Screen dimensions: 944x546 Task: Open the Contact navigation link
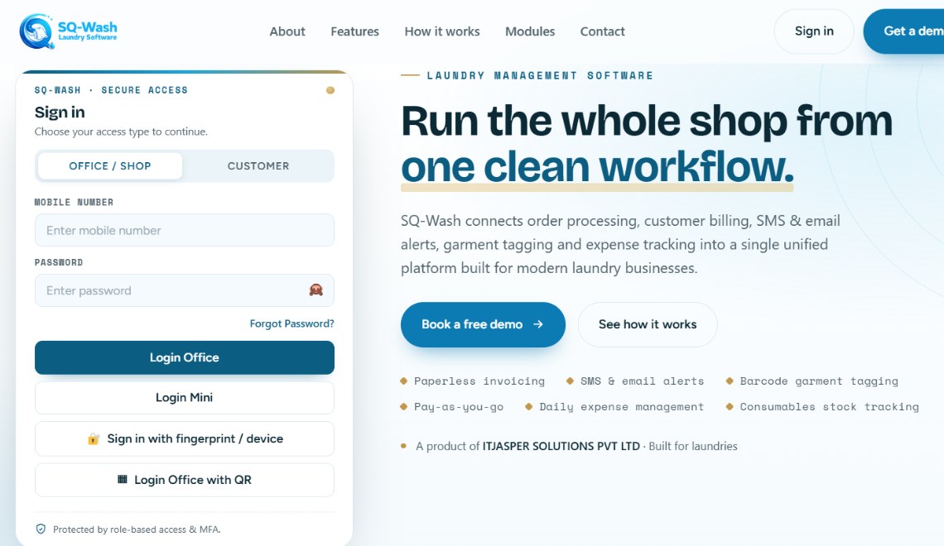tap(602, 31)
